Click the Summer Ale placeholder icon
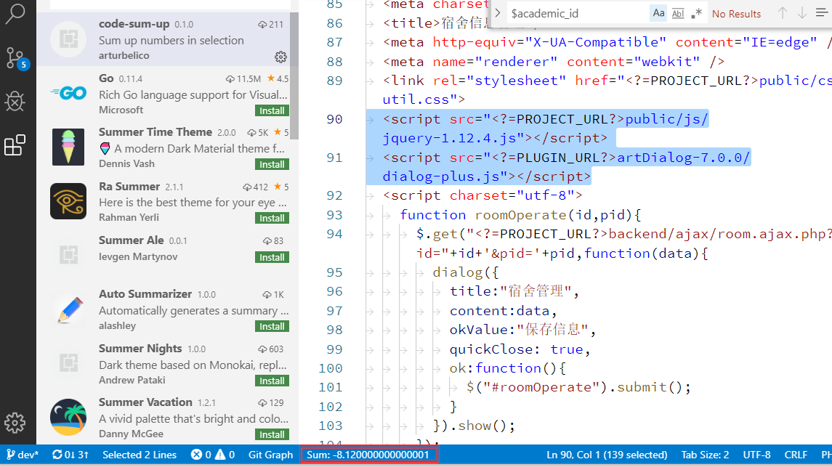Image resolution: width=832 pixels, height=467 pixels. tap(68, 254)
